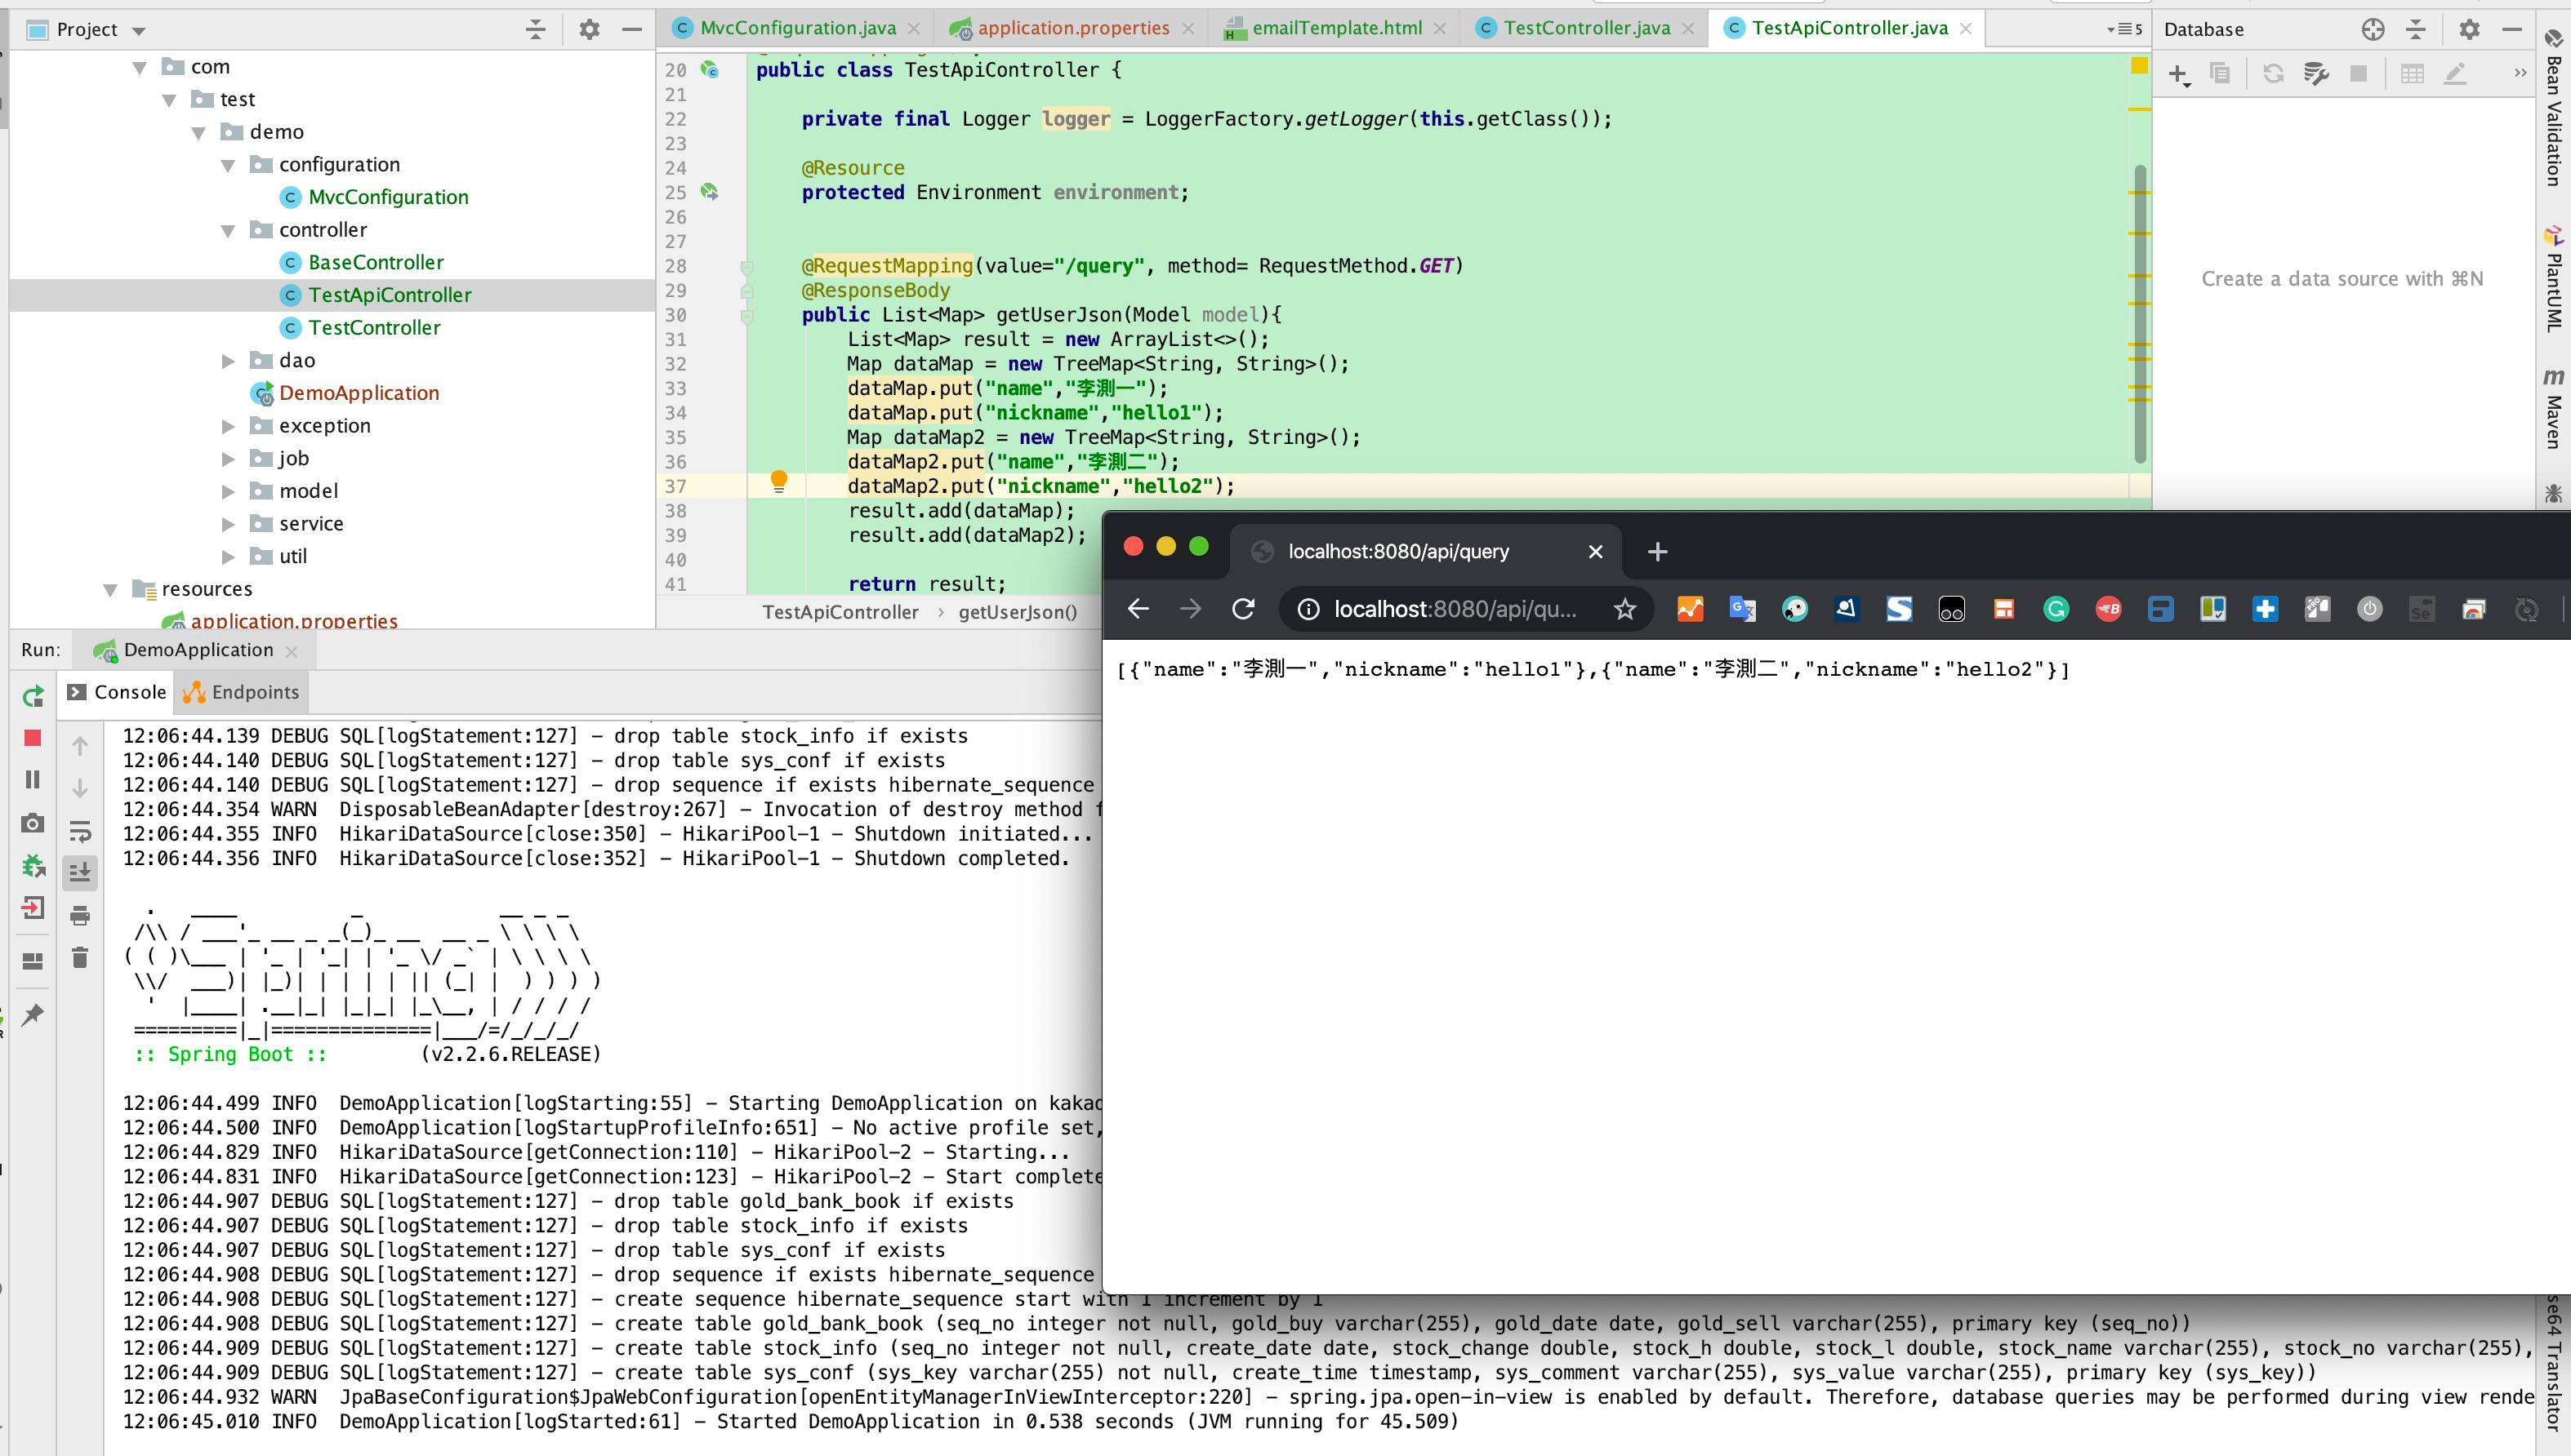Image resolution: width=2571 pixels, height=1456 pixels.
Task: Stop the running DemoApplication process
Action: coord(33,738)
